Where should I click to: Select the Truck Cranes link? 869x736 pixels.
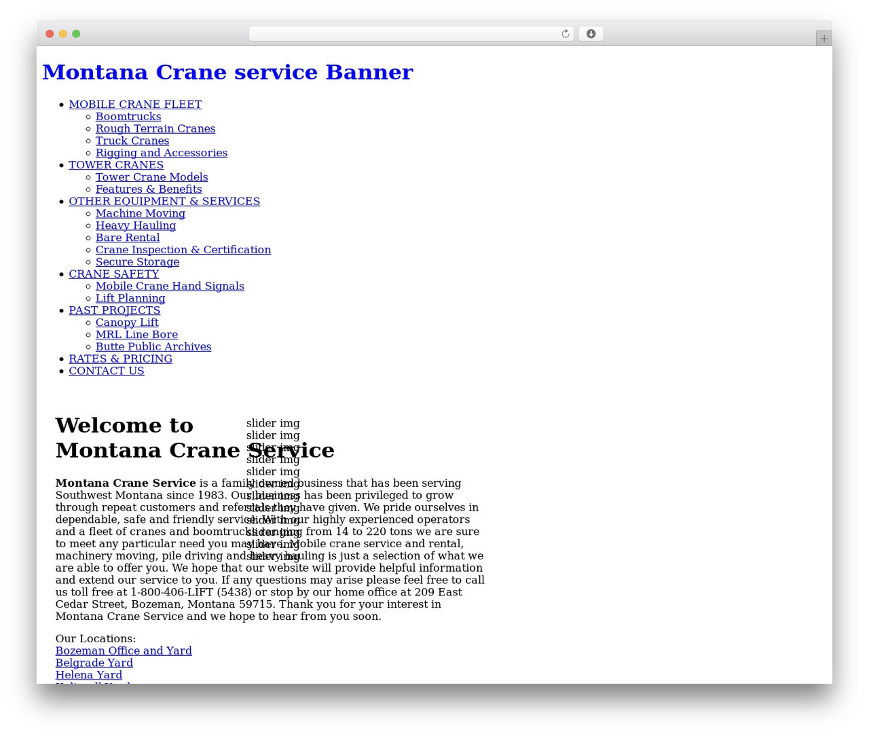tap(132, 141)
